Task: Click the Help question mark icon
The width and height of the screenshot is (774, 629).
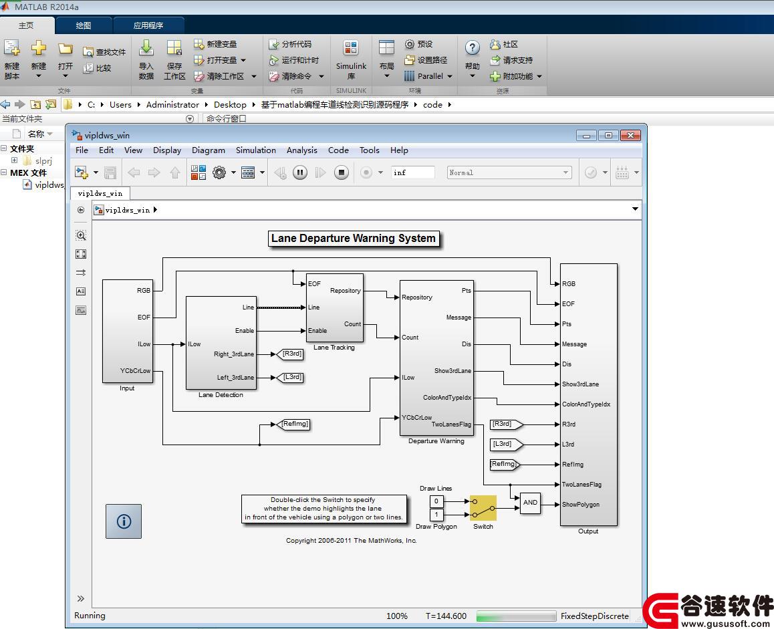Action: tap(473, 48)
